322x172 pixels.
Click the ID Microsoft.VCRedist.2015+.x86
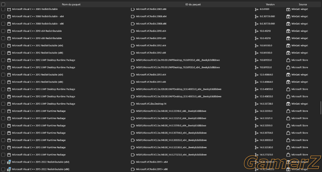click(152, 169)
